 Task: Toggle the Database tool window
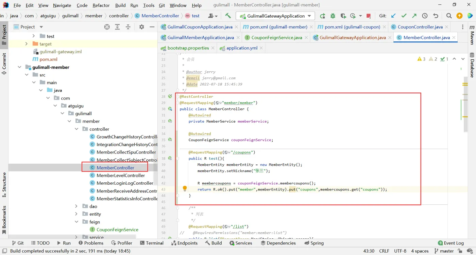(472, 65)
